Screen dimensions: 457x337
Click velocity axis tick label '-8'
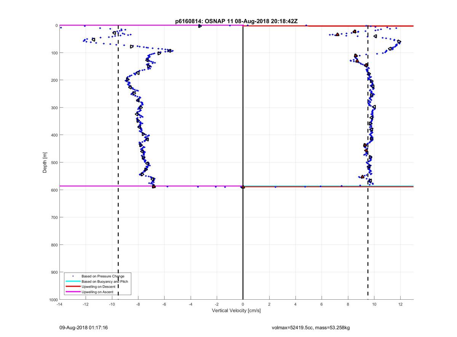(x=138, y=304)
